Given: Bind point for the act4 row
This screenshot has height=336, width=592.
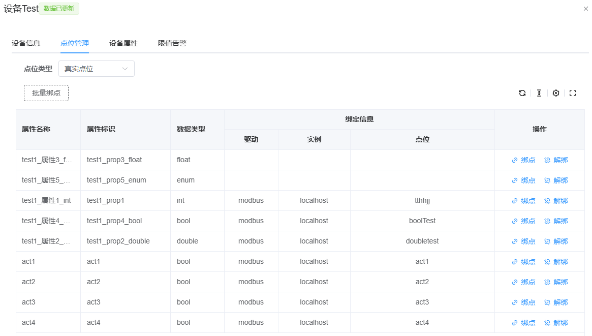Looking at the screenshot, I should click(x=524, y=323).
